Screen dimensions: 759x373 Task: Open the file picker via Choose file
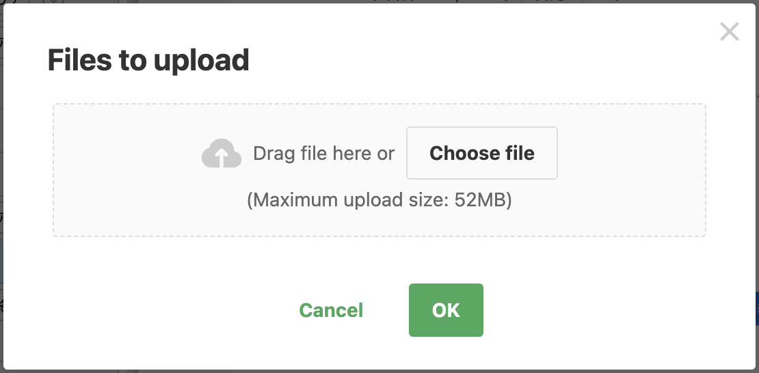(x=481, y=153)
